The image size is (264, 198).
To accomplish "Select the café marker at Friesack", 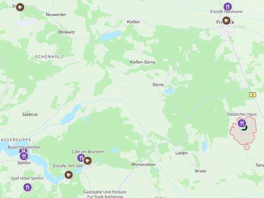I will click(226, 20).
